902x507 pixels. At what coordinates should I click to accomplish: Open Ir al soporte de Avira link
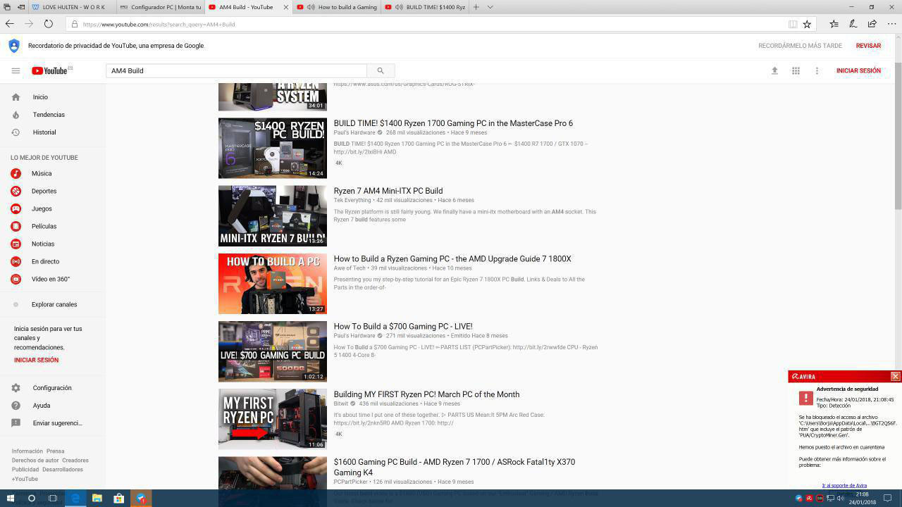tap(844, 485)
